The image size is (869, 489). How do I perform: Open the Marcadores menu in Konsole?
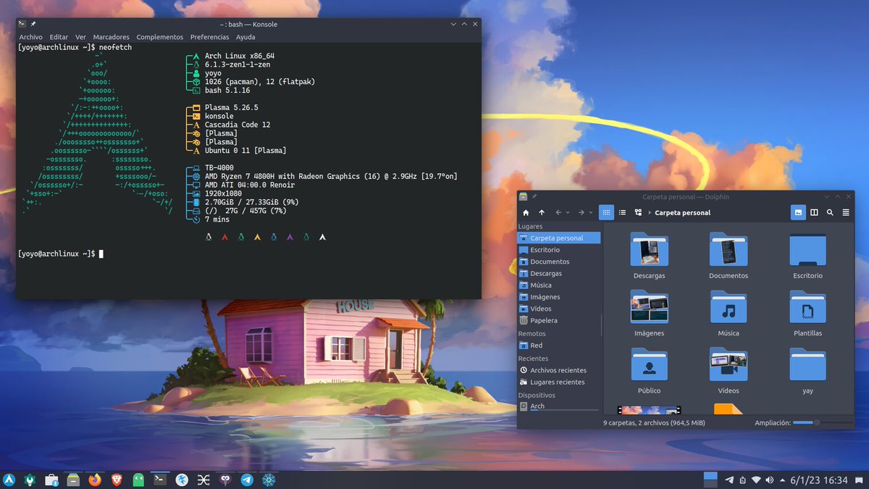tap(112, 37)
